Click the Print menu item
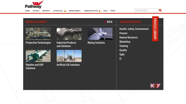This screenshot has width=186, height=104. [x=113, y=11]
